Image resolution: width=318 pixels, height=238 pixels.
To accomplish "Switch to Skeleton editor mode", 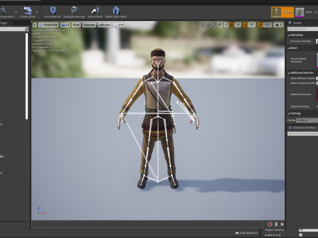I will [x=282, y=13].
